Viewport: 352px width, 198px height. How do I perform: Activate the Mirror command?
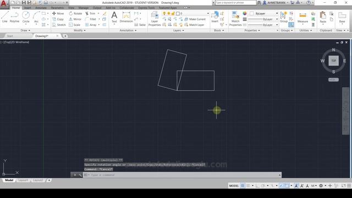click(x=75, y=19)
